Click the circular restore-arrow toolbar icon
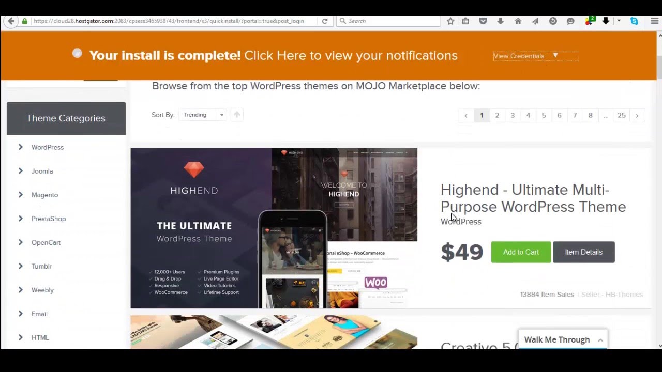Image resolution: width=662 pixels, height=372 pixels. coord(553,21)
